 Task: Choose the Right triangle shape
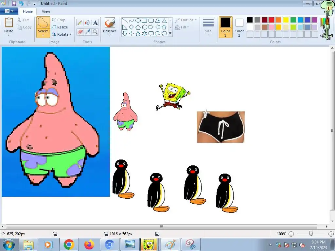(125, 27)
